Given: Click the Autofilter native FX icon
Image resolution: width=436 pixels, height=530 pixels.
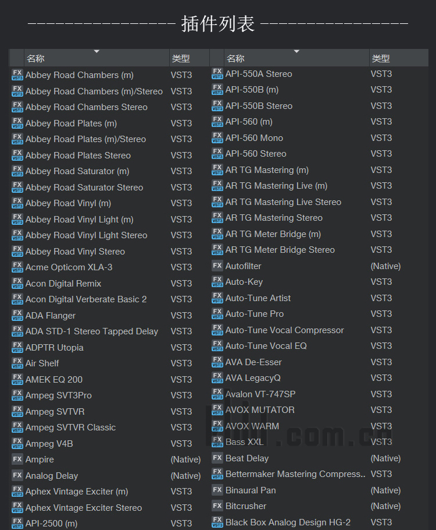Looking at the screenshot, I should pos(217,266).
